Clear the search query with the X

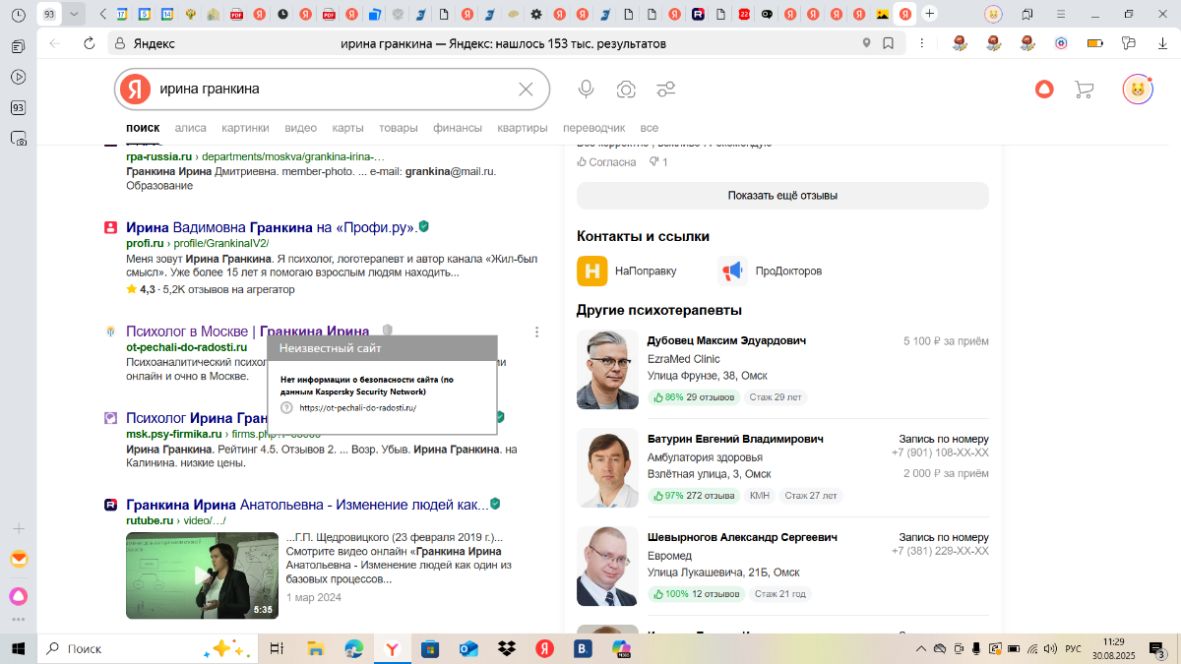pos(526,90)
